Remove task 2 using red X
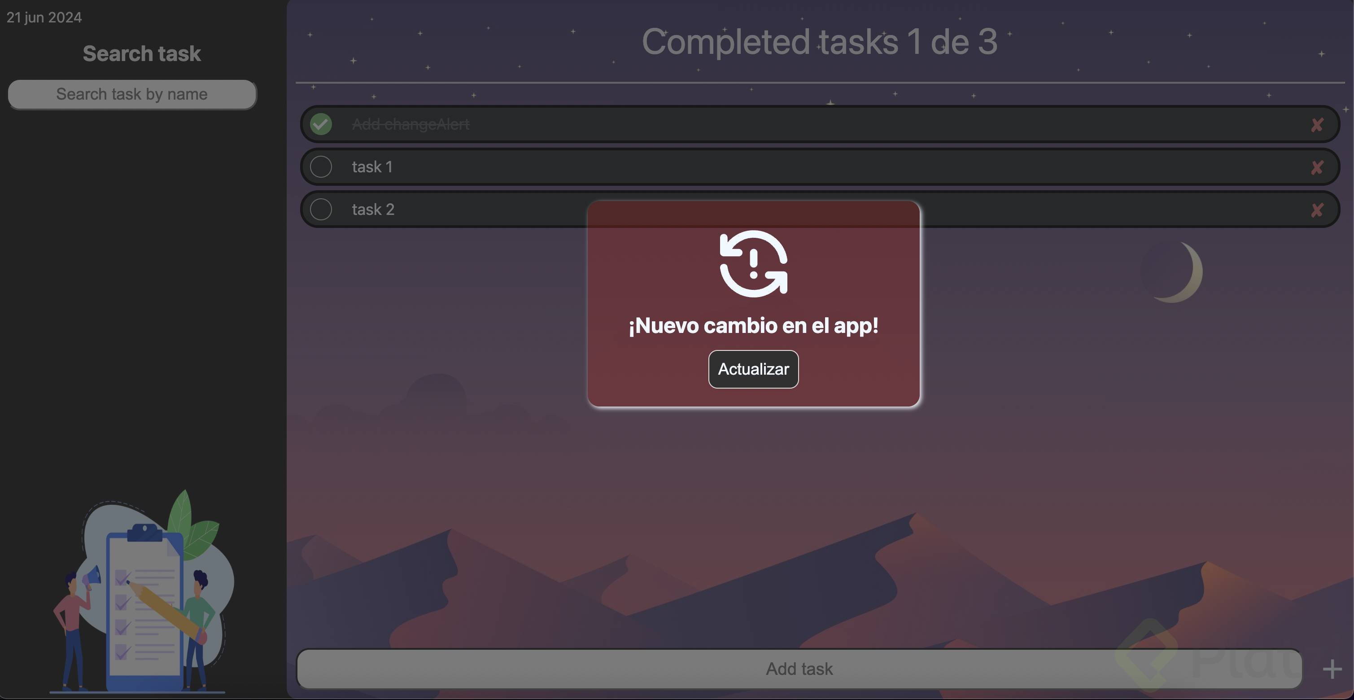Viewport: 1354px width, 700px height. tap(1317, 210)
